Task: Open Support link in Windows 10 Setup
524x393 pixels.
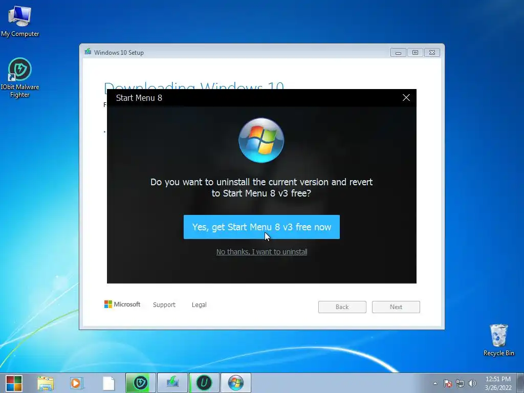Action: (x=164, y=305)
